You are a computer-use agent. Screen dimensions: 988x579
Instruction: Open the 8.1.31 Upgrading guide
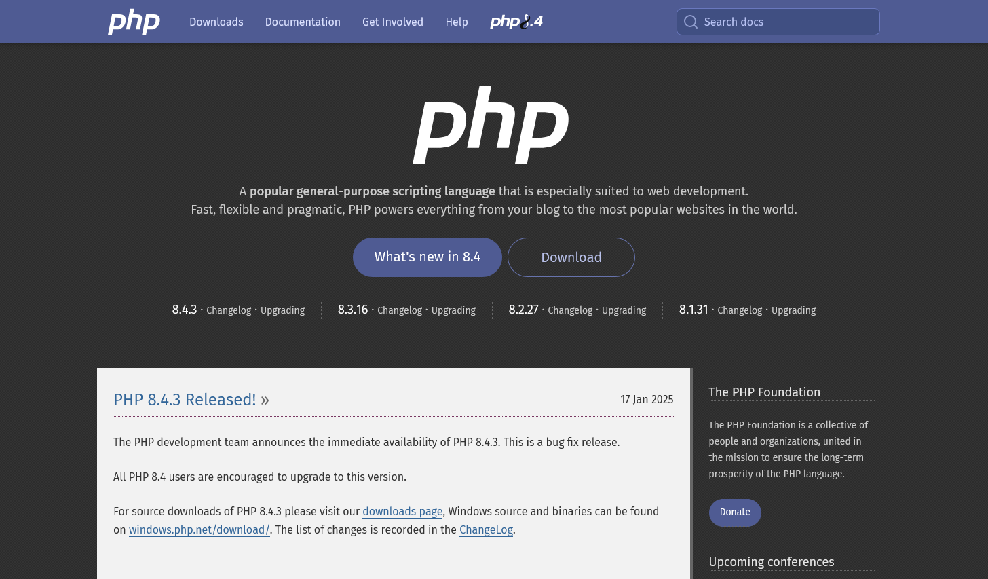tap(793, 310)
